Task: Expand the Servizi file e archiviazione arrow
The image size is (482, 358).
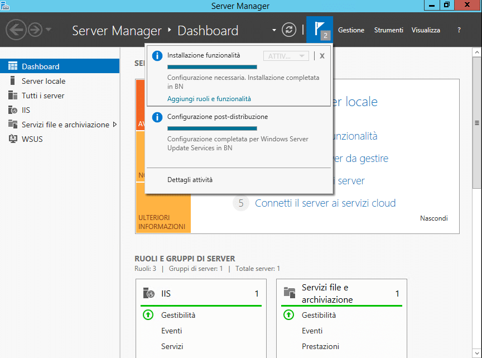Action: click(x=115, y=125)
